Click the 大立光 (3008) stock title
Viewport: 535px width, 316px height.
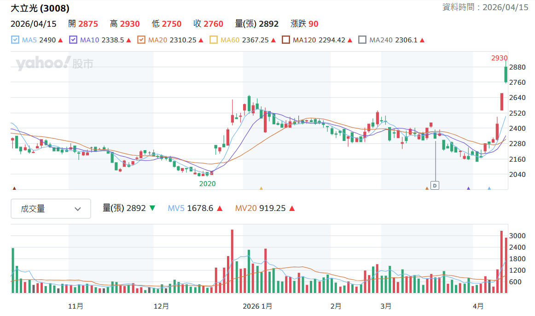point(40,8)
